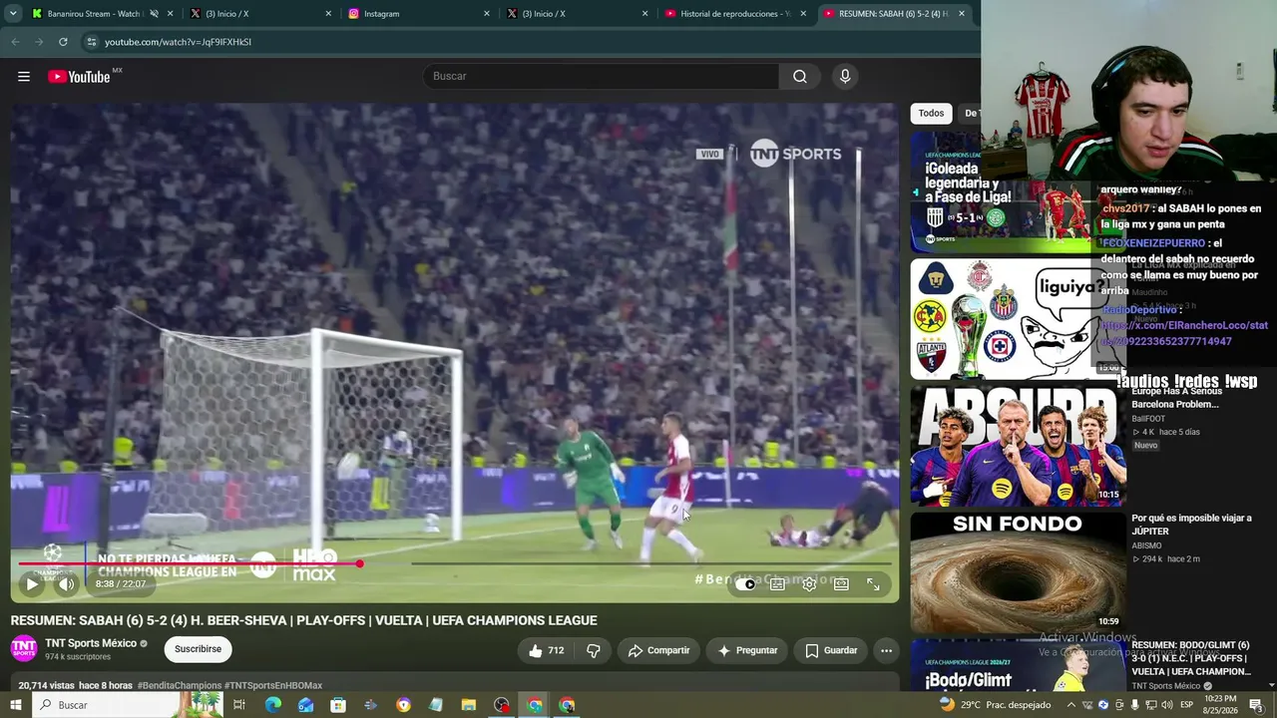Click the youtube.com address bar URL

pos(178,42)
